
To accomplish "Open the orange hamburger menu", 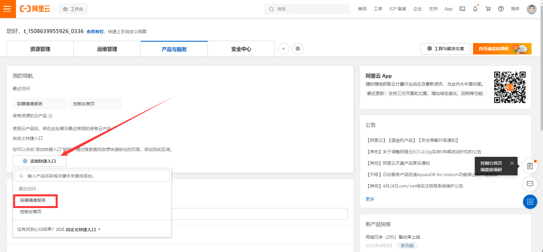I will (8, 9).
